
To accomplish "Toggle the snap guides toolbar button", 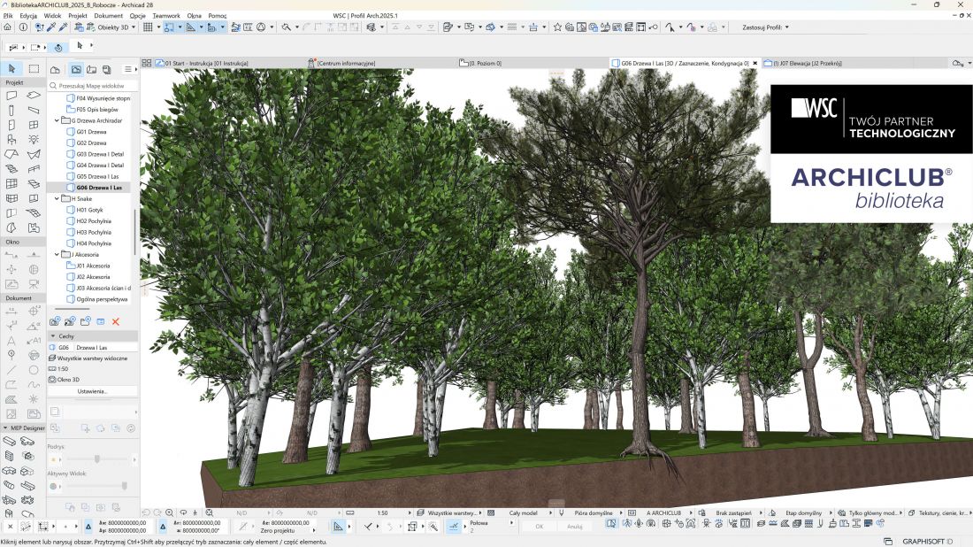I will (169, 27).
